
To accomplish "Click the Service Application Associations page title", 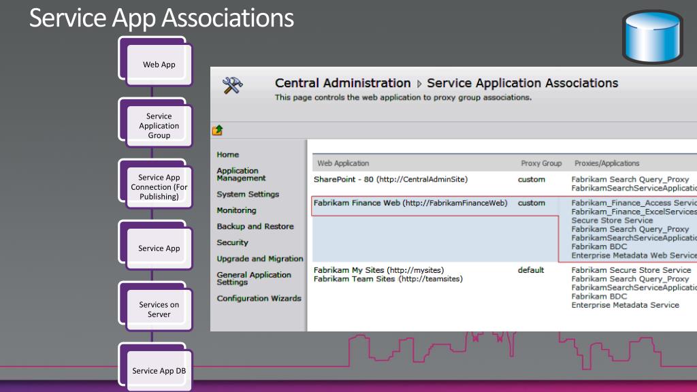I will (522, 83).
